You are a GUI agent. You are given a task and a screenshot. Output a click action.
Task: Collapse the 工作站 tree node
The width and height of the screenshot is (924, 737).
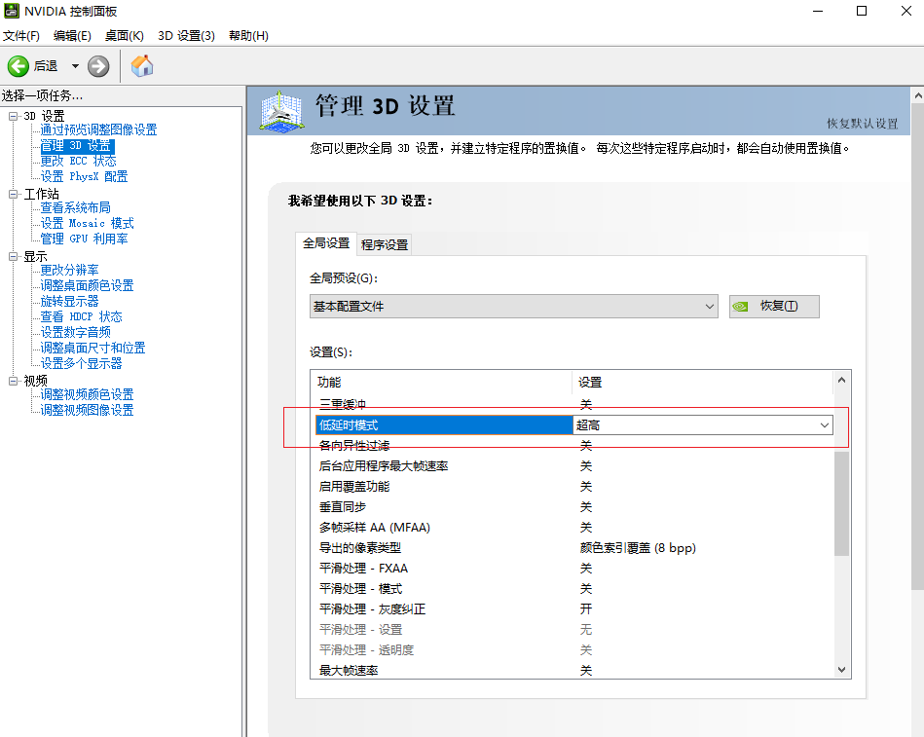tap(13, 194)
